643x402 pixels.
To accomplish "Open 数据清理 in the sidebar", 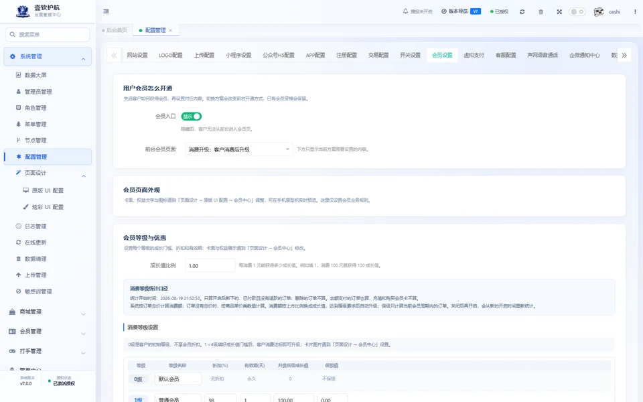I will 35,259.
